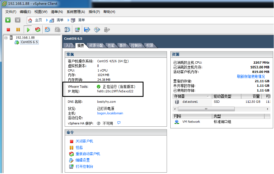Click the green back navigation arrow
Screen dimensions: 274x174
tap(8, 20)
